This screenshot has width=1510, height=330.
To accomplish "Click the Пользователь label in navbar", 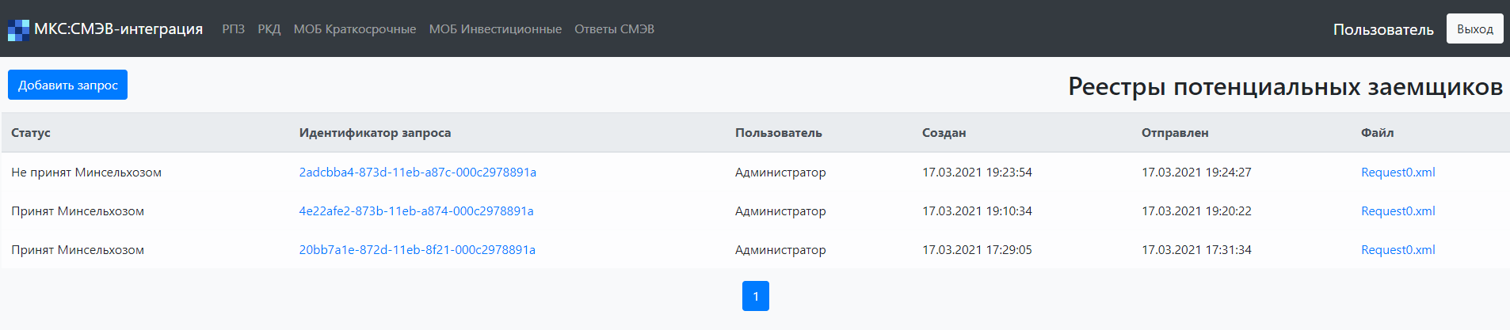I will [x=1382, y=30].
